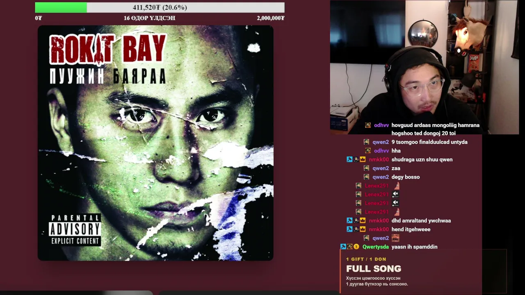Click the avatar badge between nmkk00's "shudraga" row badges
525x295 pixels.
356,159
